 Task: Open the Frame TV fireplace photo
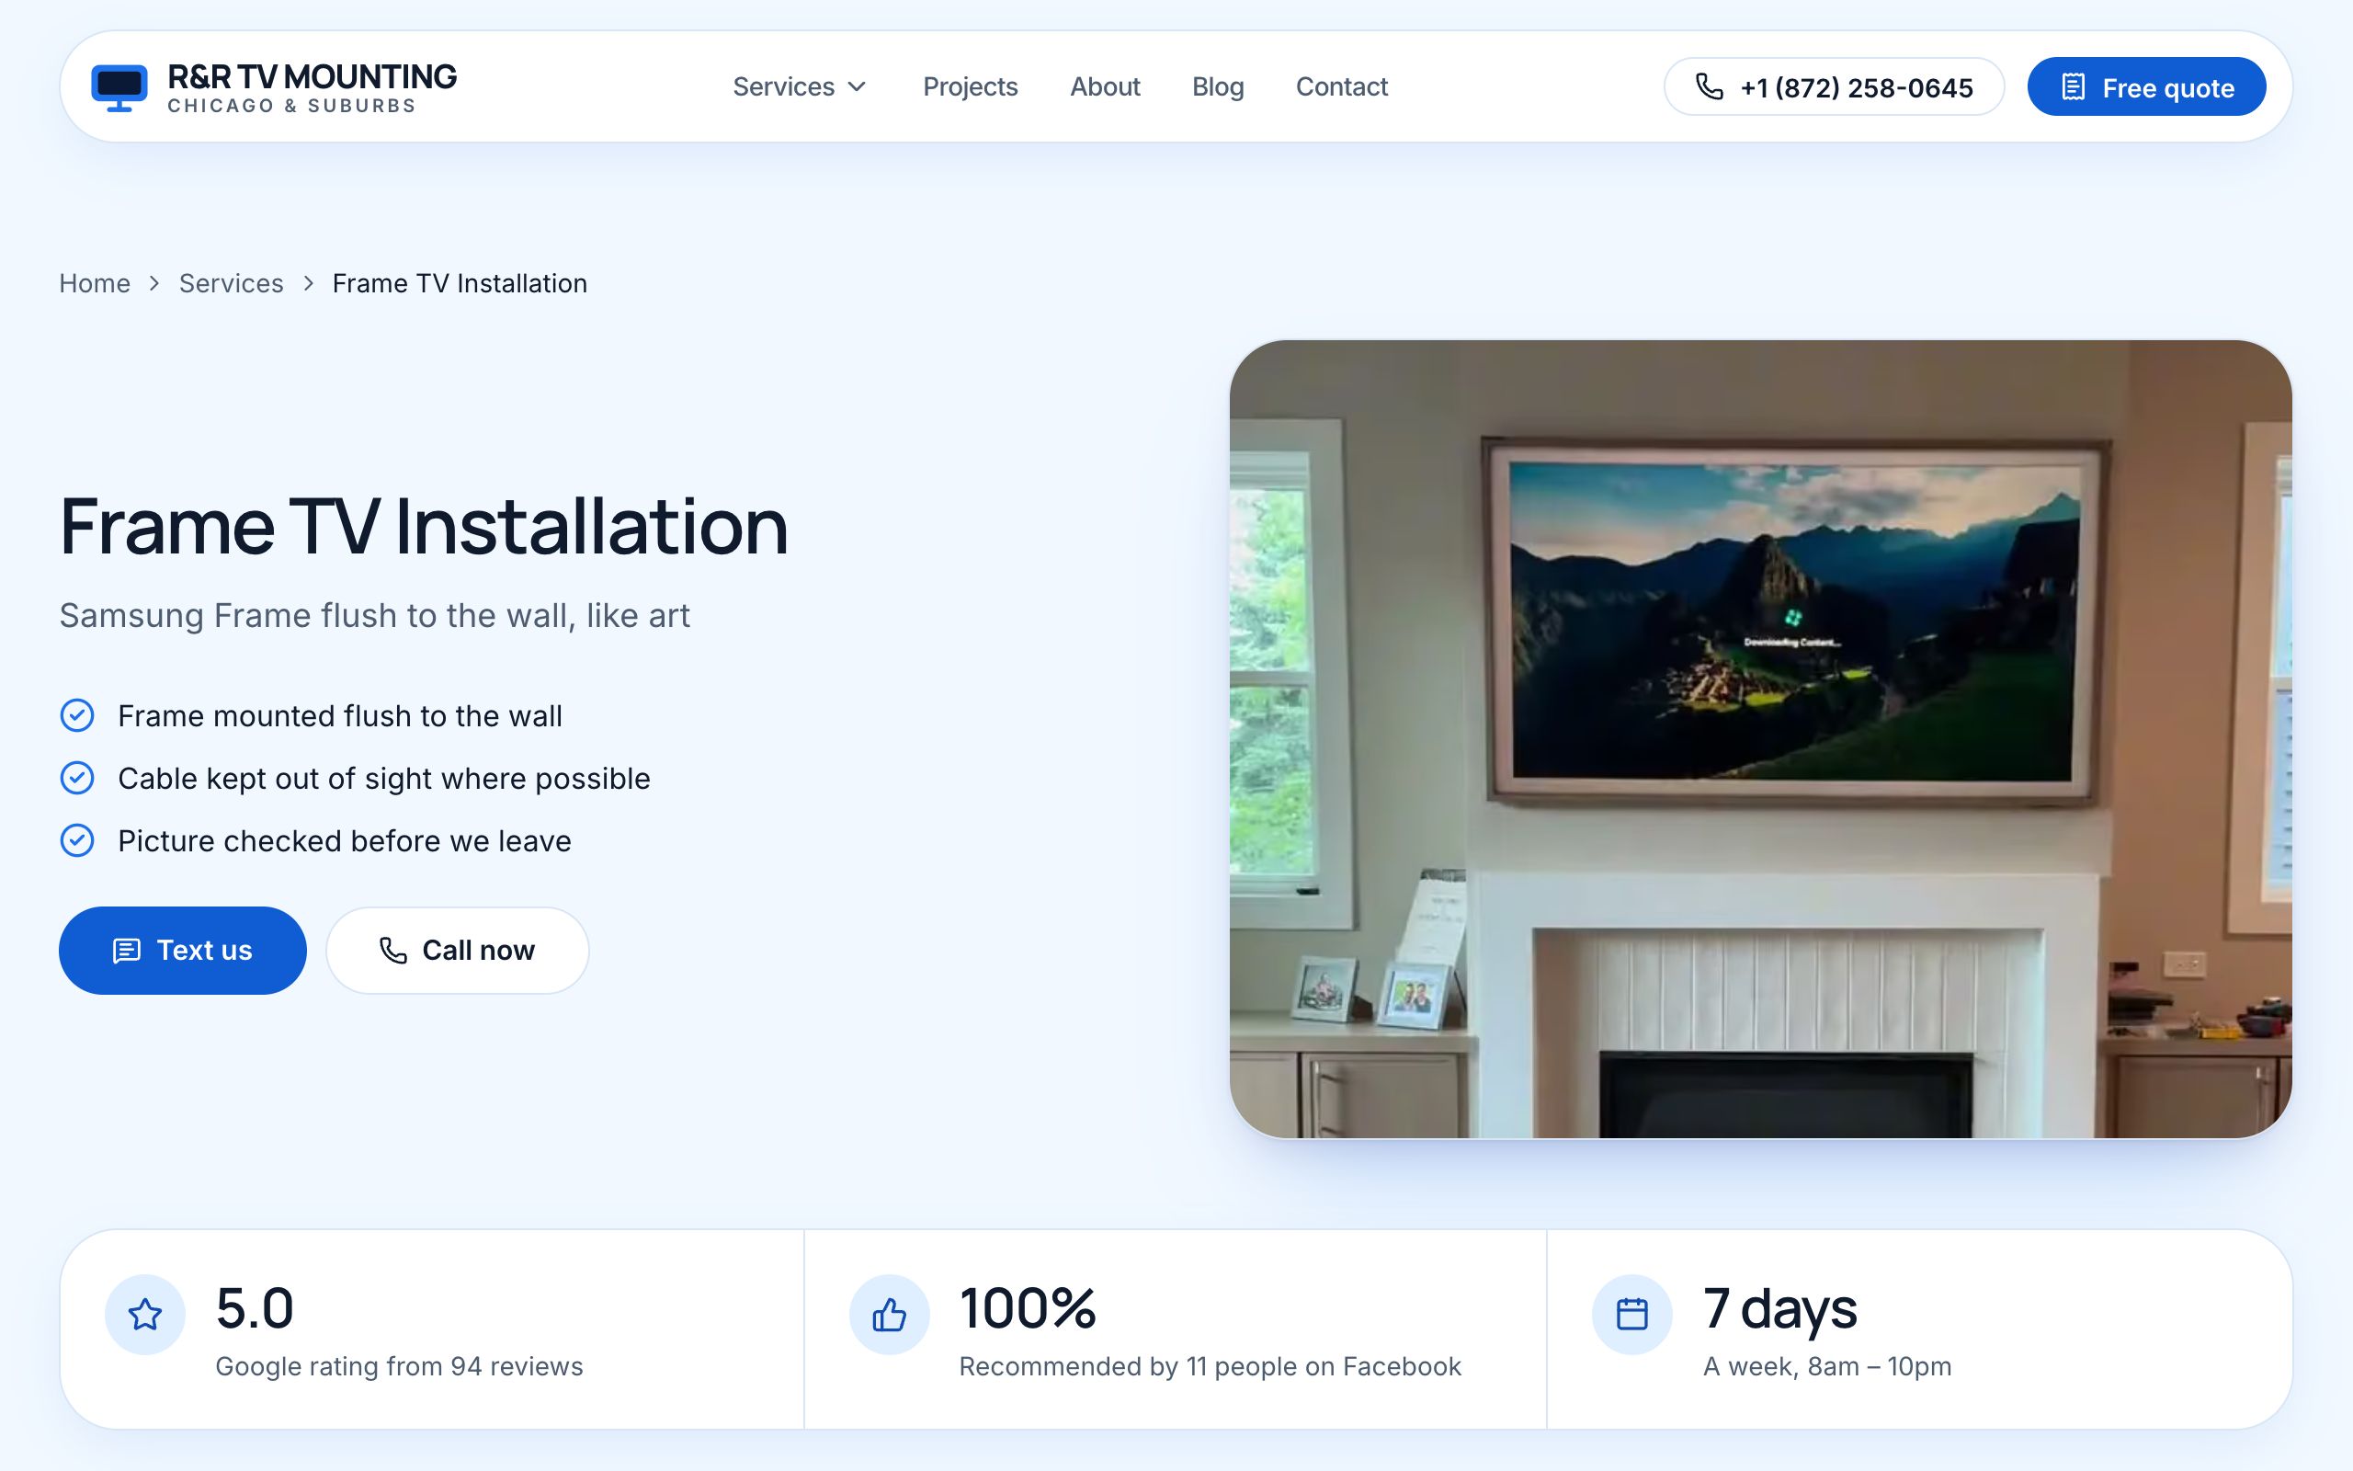coord(1760,738)
